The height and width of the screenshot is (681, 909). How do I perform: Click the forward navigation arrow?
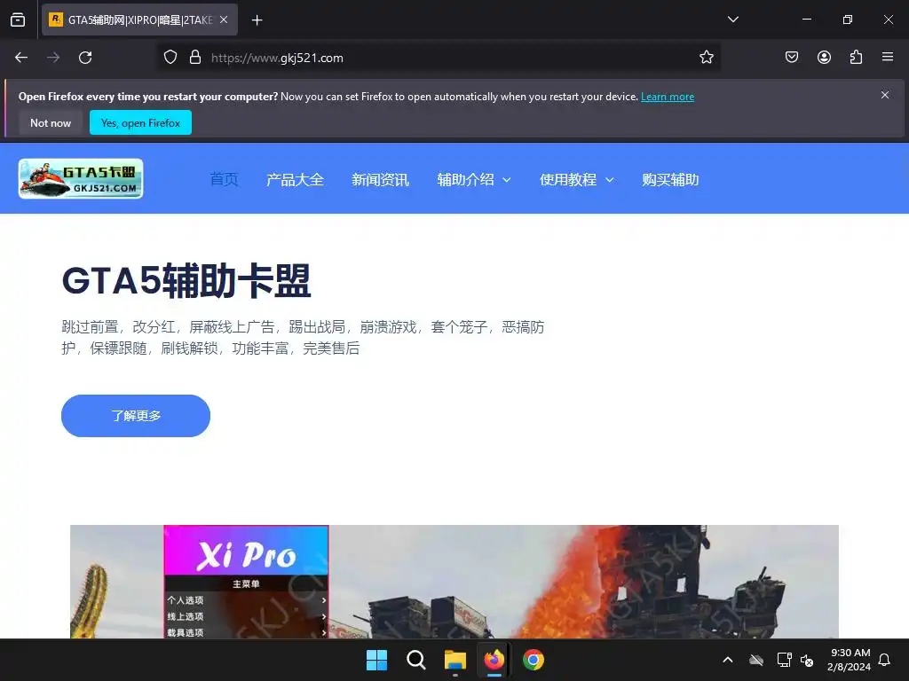click(x=53, y=58)
